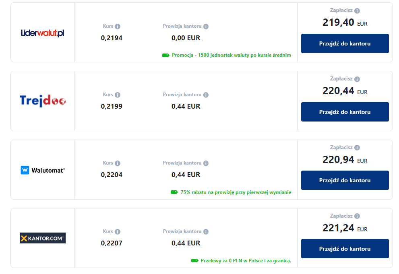
Task: Click info icon next to Liderwalut Kurs
Action: (x=118, y=27)
